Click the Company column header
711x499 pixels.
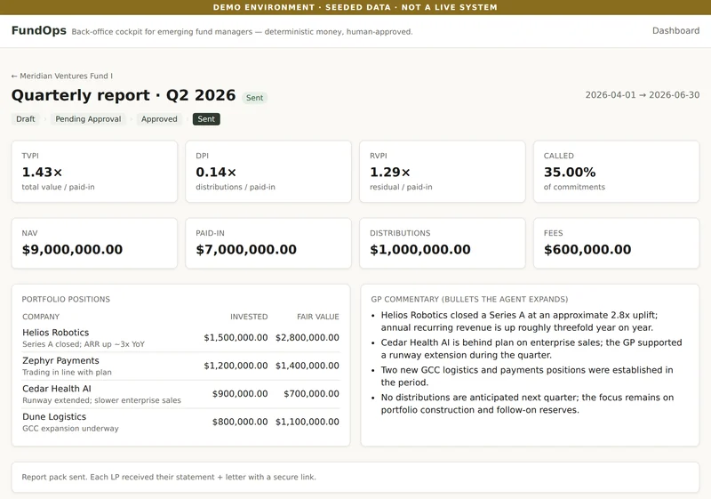(x=41, y=317)
